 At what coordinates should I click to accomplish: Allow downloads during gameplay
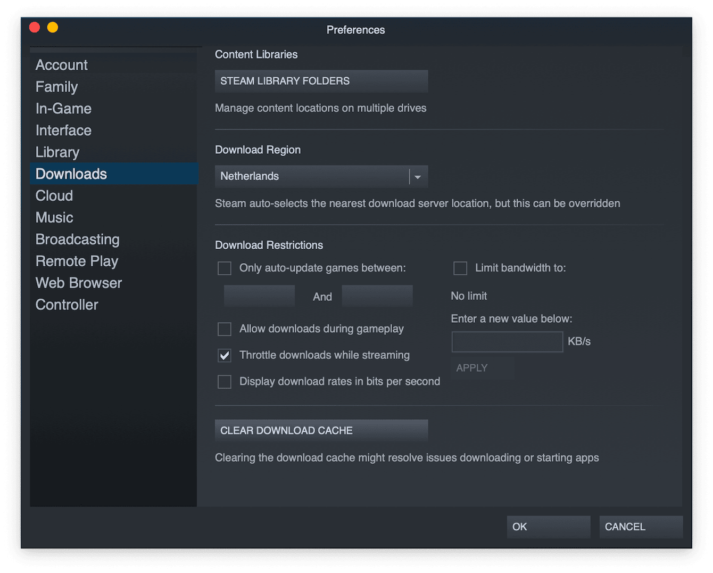click(224, 329)
